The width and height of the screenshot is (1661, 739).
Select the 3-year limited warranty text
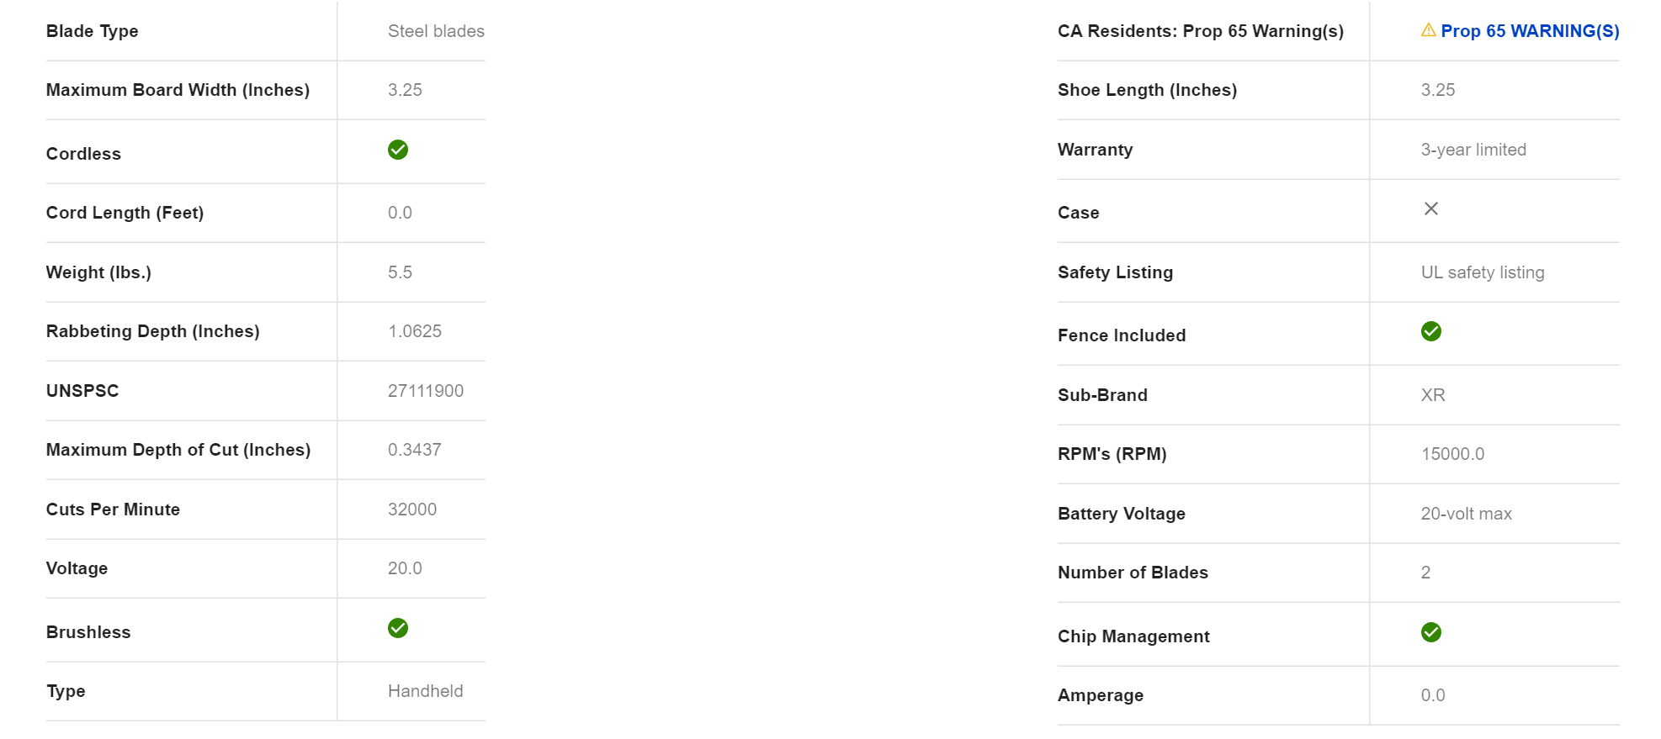point(1473,150)
